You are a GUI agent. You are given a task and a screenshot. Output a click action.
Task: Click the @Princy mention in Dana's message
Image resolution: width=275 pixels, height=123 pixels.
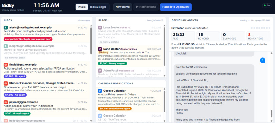click(x=103, y=52)
